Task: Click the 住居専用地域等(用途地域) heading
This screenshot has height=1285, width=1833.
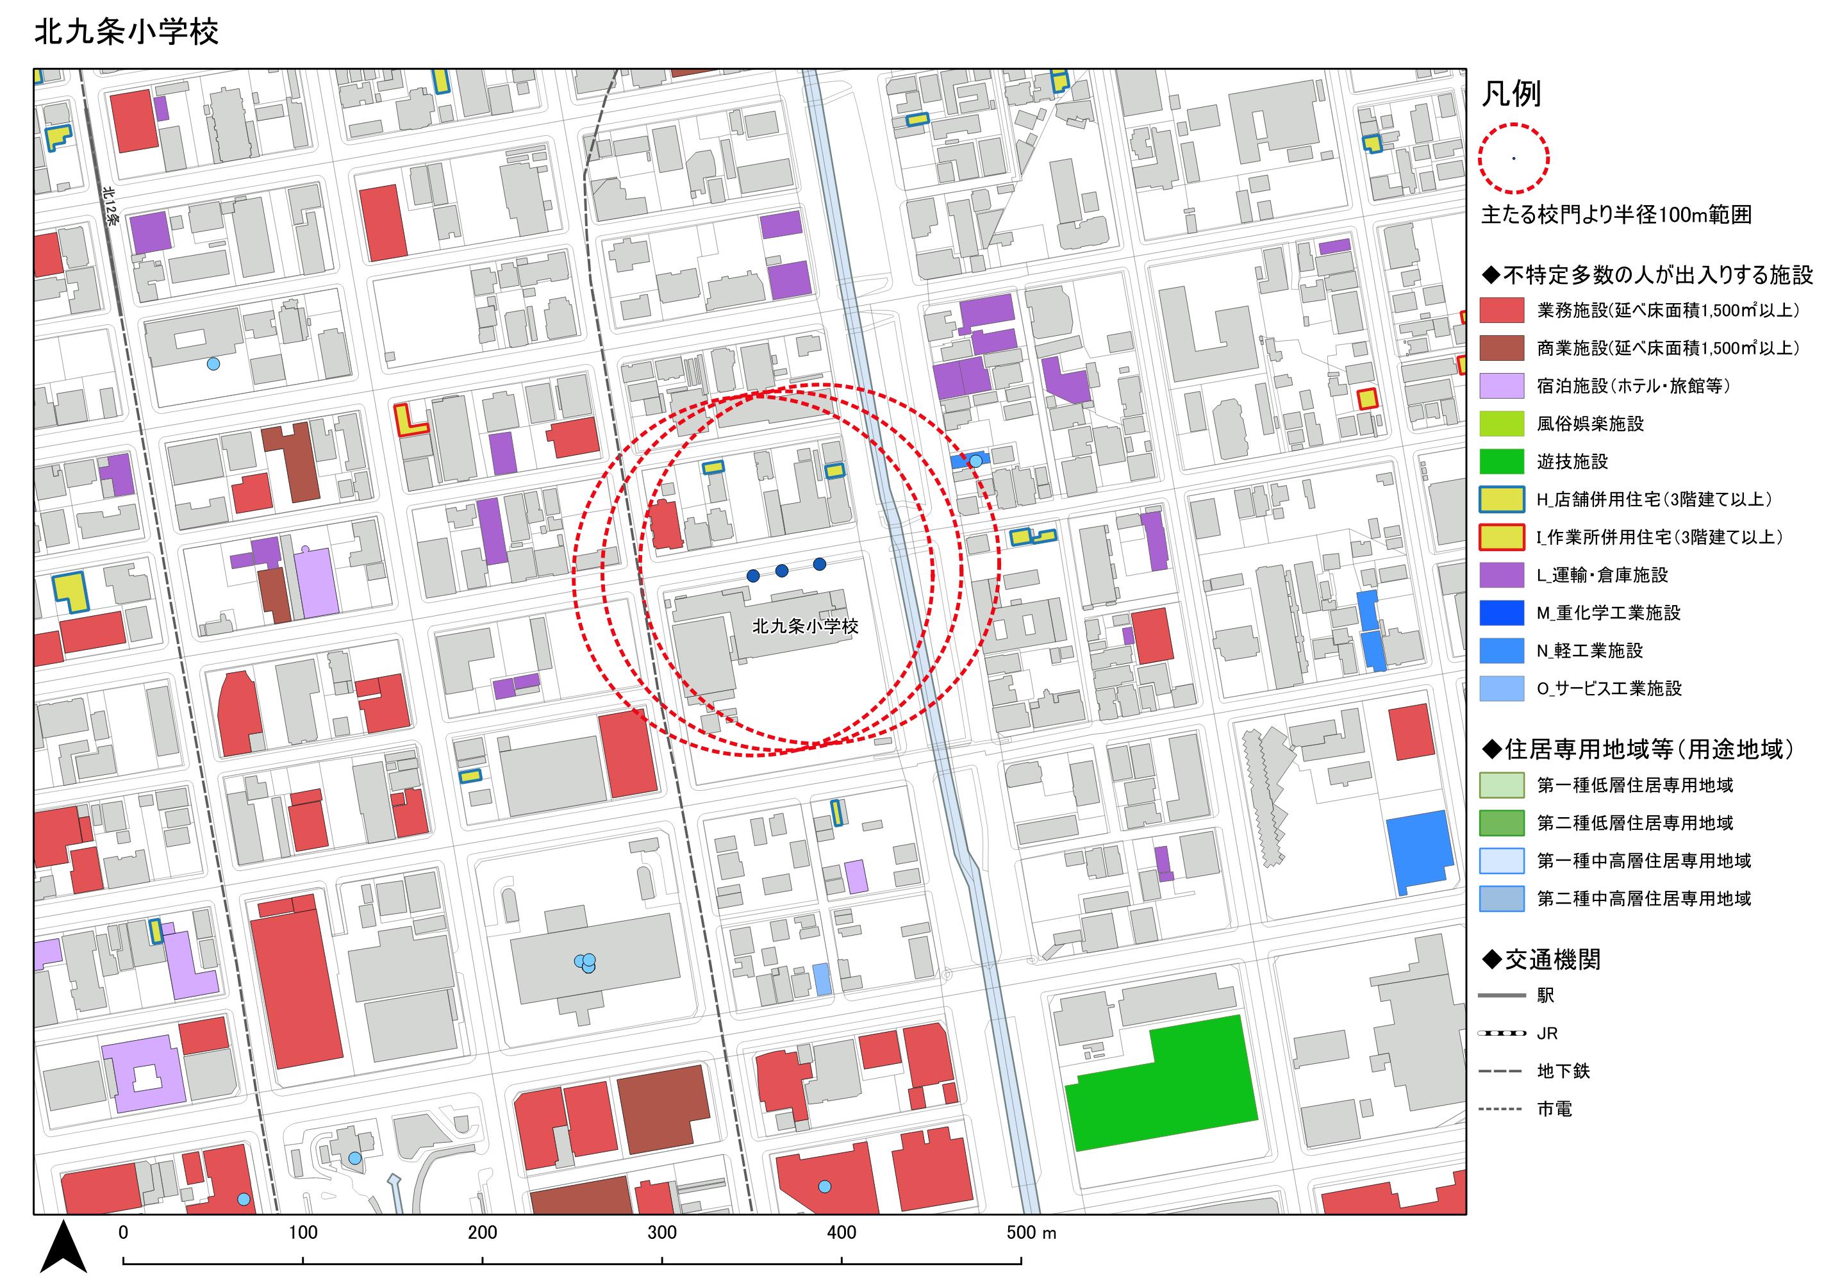Action: 1638,749
